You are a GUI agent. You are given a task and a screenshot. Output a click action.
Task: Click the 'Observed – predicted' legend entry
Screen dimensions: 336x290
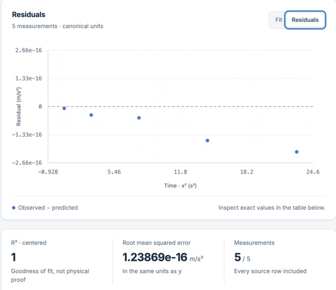tap(45, 208)
